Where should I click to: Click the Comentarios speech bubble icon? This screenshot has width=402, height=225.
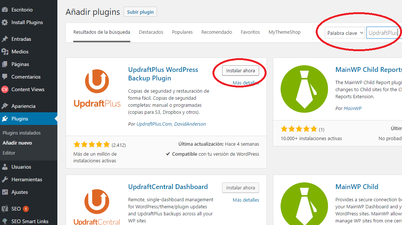pos(4,77)
